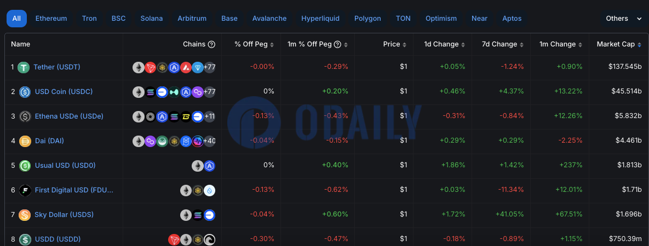649x246 pixels.
Task: Click Ethereum chain icon in Usual USD row
Action: click(197, 166)
